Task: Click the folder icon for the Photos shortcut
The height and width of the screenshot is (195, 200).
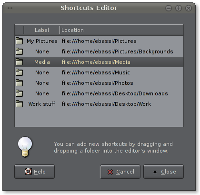Action: 19,83
